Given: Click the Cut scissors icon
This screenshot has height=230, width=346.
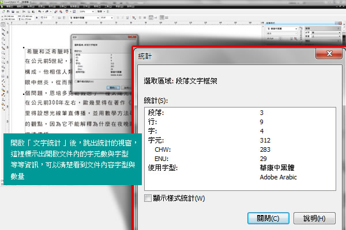Looking at the screenshot, I should point(24,11).
